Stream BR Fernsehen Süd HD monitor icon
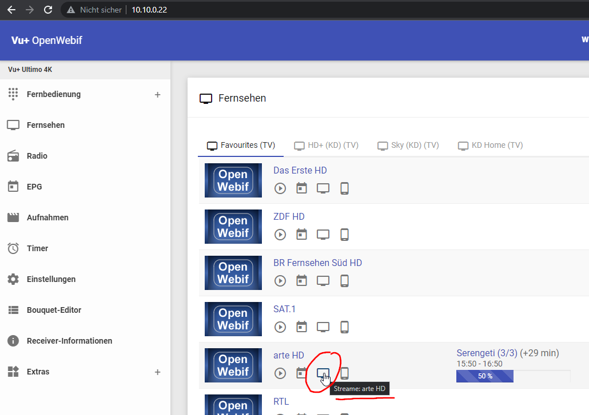Image resolution: width=589 pixels, height=415 pixels. coord(323,281)
